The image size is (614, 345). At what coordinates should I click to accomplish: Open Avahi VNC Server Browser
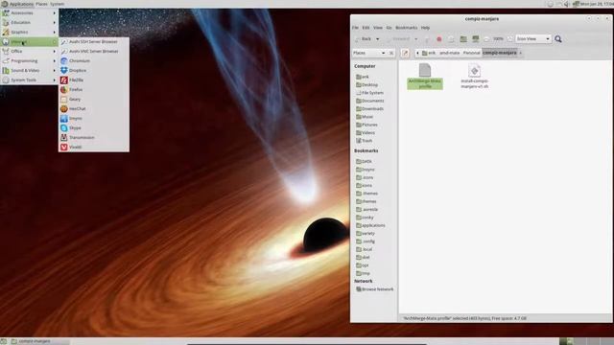point(94,51)
